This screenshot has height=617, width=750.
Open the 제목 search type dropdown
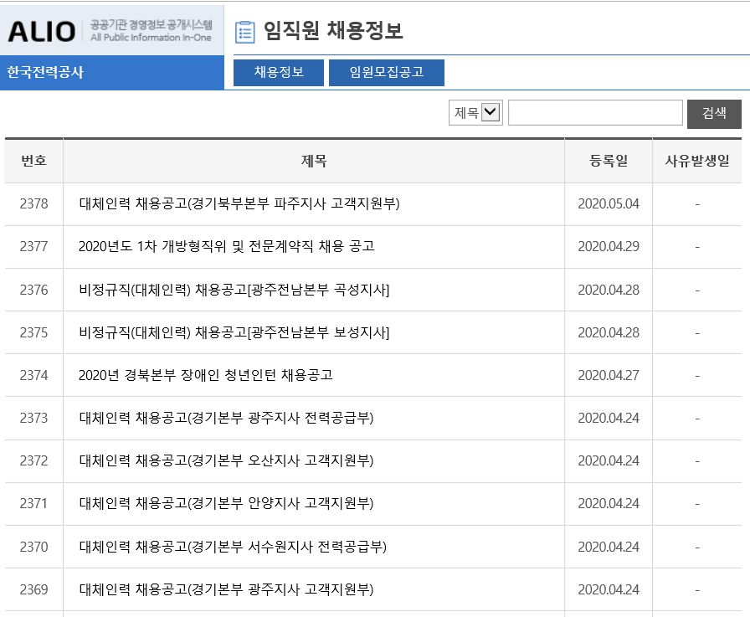click(x=475, y=113)
